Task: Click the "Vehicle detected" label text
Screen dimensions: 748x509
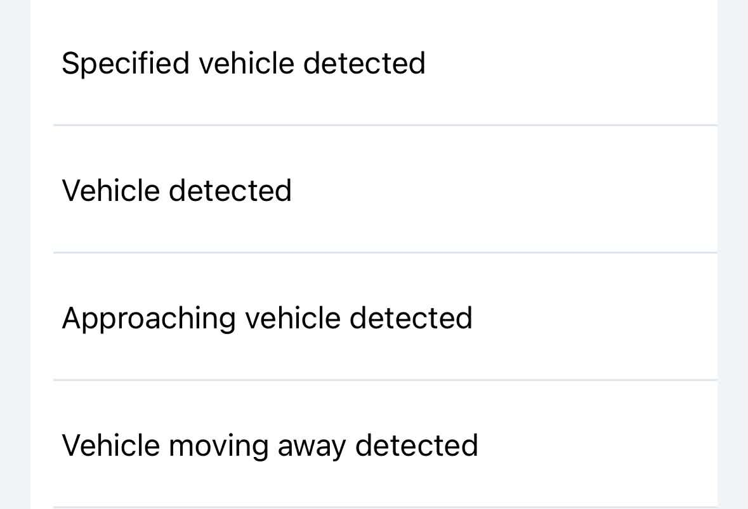Action: 177,190
